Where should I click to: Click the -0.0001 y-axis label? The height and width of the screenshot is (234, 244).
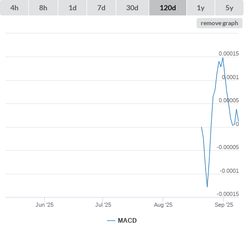point(229,171)
